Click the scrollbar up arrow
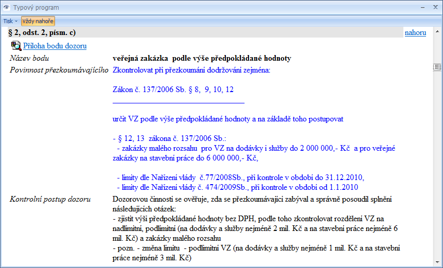This screenshot has height=268, width=443. (x=437, y=31)
